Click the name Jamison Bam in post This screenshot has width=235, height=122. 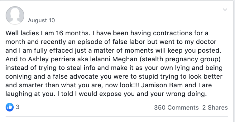[162, 85]
